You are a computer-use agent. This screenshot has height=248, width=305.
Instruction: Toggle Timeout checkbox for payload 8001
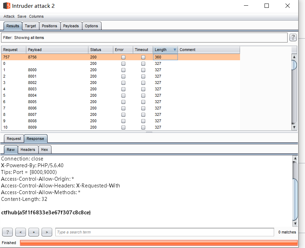point(143,77)
